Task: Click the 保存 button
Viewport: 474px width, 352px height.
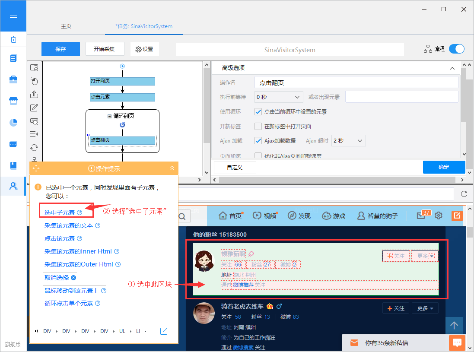Action: pyautogui.click(x=60, y=49)
